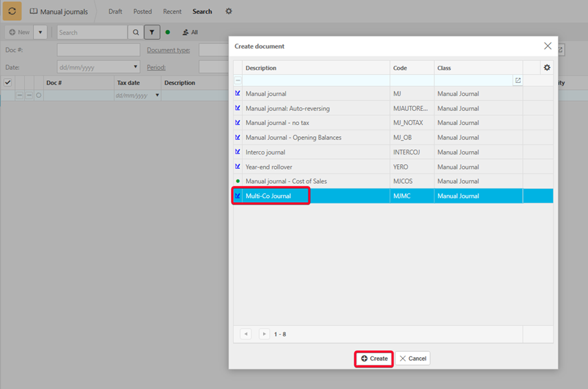Click the Create button
The width and height of the screenshot is (588, 389).
[x=374, y=358]
